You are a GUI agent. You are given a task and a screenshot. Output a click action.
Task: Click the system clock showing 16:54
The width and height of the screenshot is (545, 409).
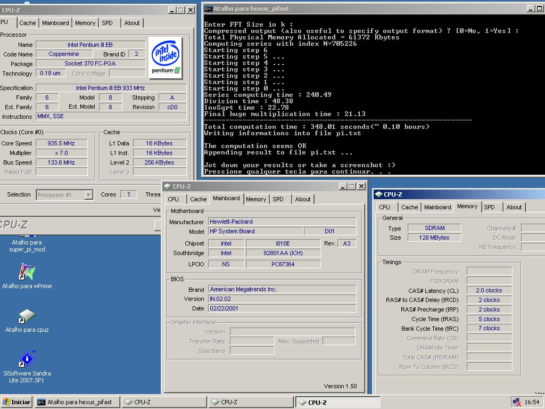532,402
